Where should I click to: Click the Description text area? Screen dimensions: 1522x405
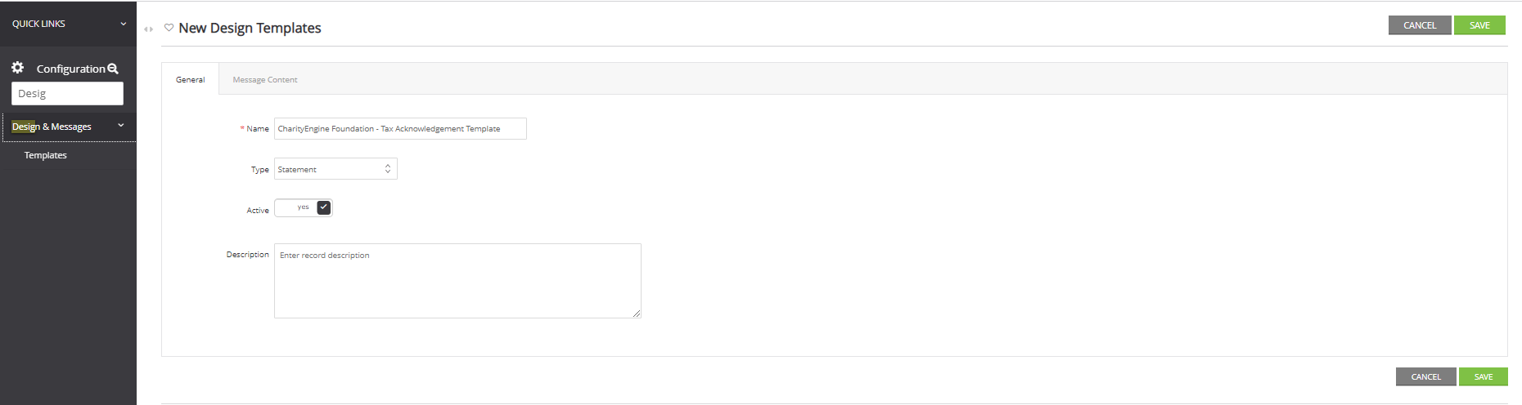457,281
